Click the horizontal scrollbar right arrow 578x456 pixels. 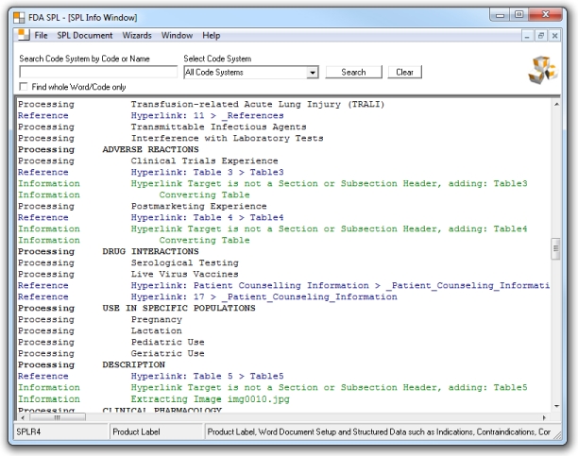point(544,417)
